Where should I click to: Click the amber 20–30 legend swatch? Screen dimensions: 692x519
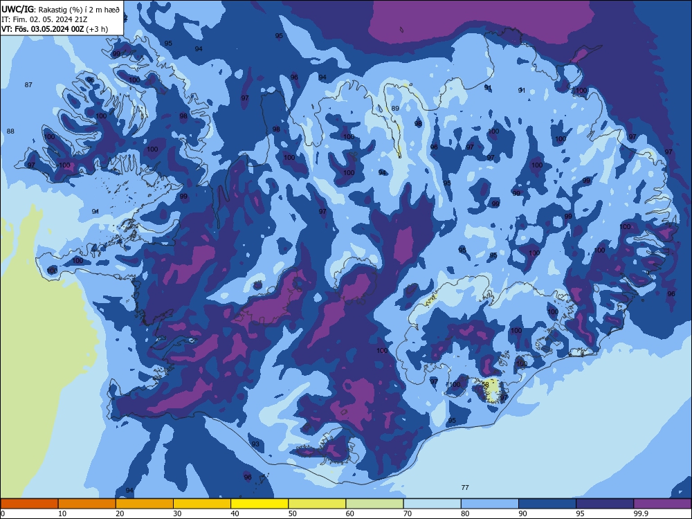coord(145,504)
